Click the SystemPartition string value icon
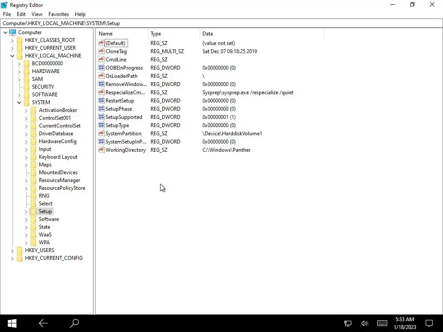The height and width of the screenshot is (332, 443). (101, 133)
